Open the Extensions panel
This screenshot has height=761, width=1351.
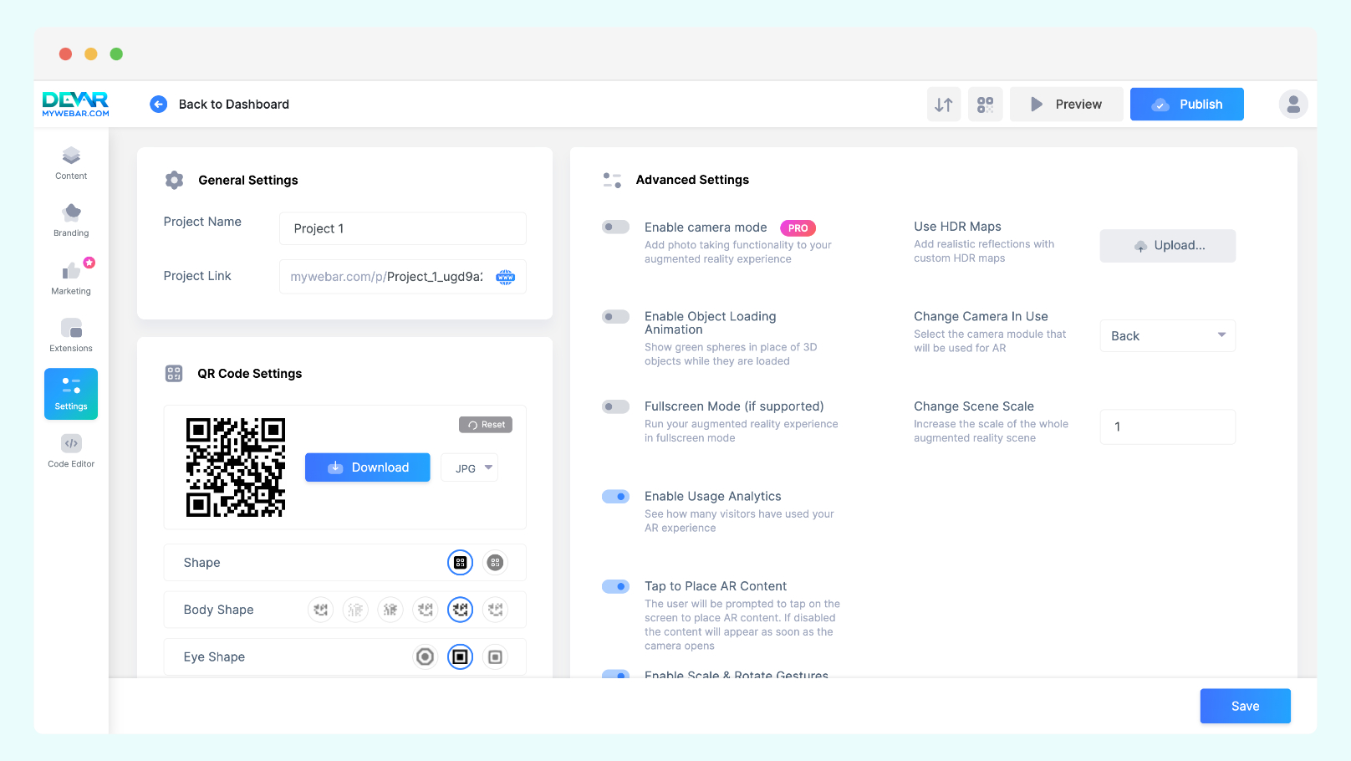point(70,334)
